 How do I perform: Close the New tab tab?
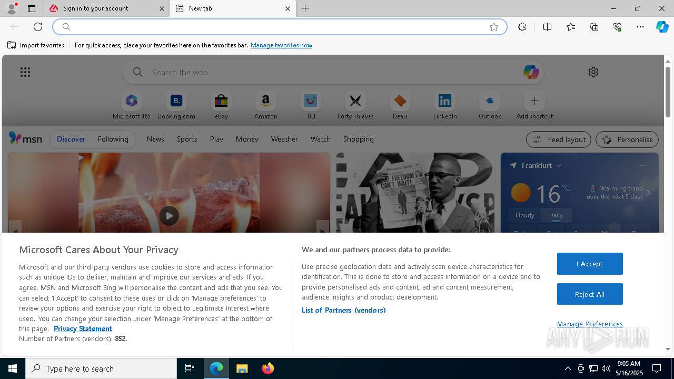click(x=288, y=8)
